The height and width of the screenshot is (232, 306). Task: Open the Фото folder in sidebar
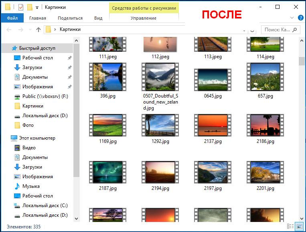click(x=28, y=125)
